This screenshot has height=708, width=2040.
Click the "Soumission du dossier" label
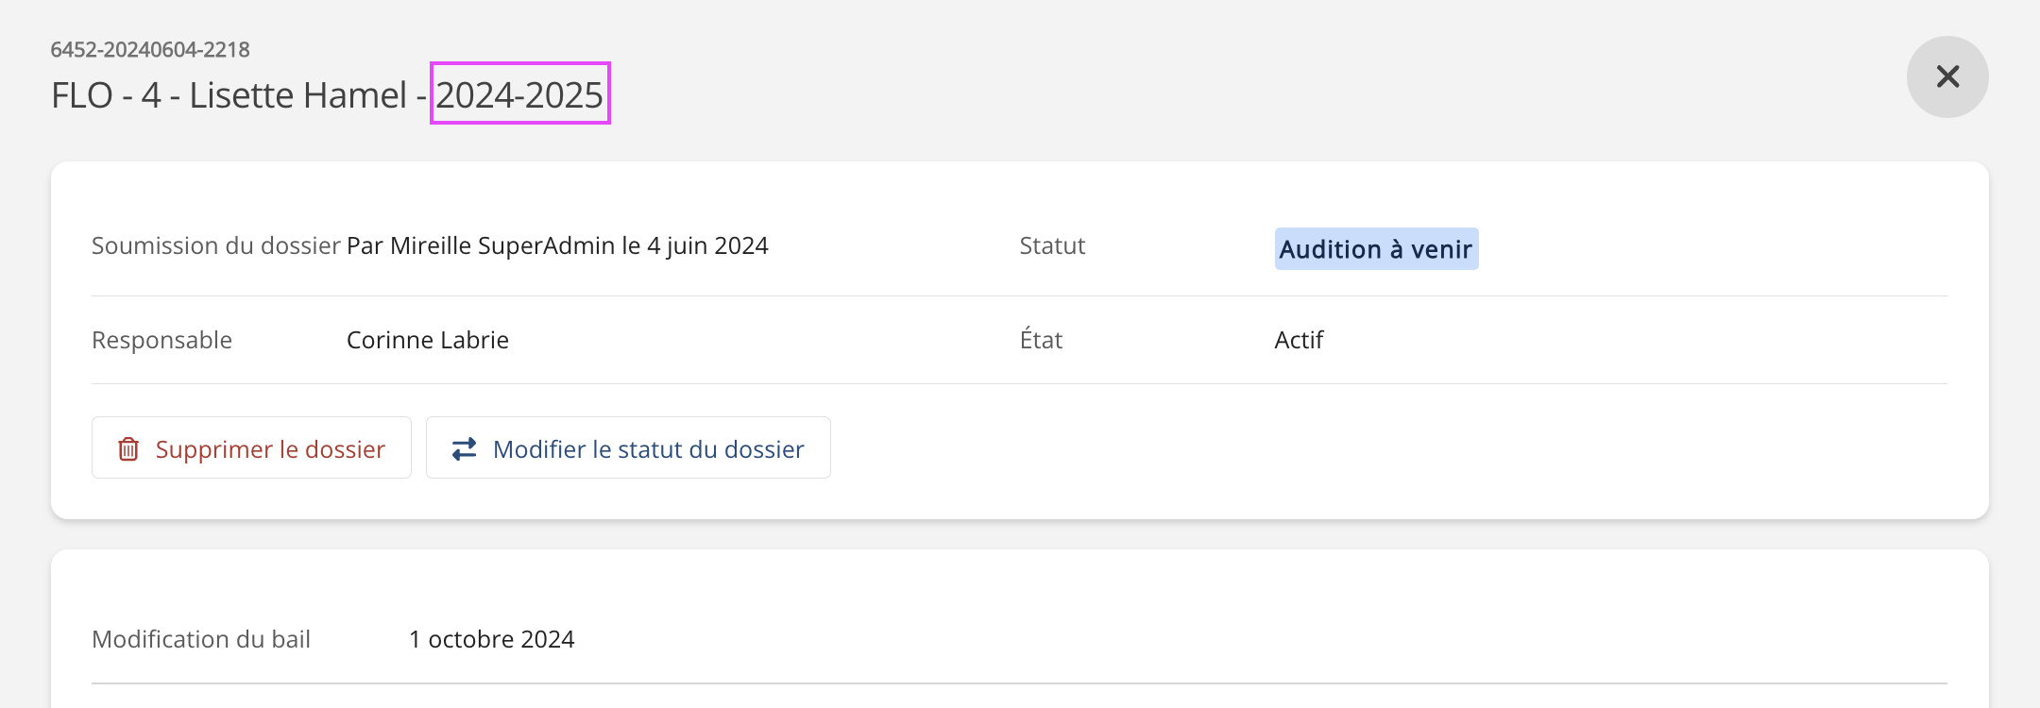coord(215,245)
